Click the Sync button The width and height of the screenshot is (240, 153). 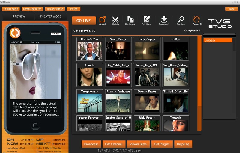(232, 9)
